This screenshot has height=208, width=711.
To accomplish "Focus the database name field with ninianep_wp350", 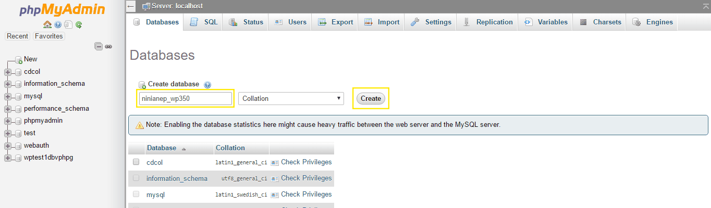I will pyautogui.click(x=185, y=98).
